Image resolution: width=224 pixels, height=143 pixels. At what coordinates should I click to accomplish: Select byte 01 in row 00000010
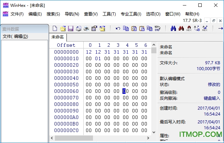click(x=98, y=58)
